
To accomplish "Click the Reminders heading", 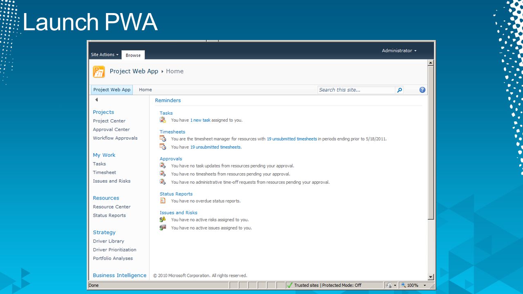I will [168, 100].
